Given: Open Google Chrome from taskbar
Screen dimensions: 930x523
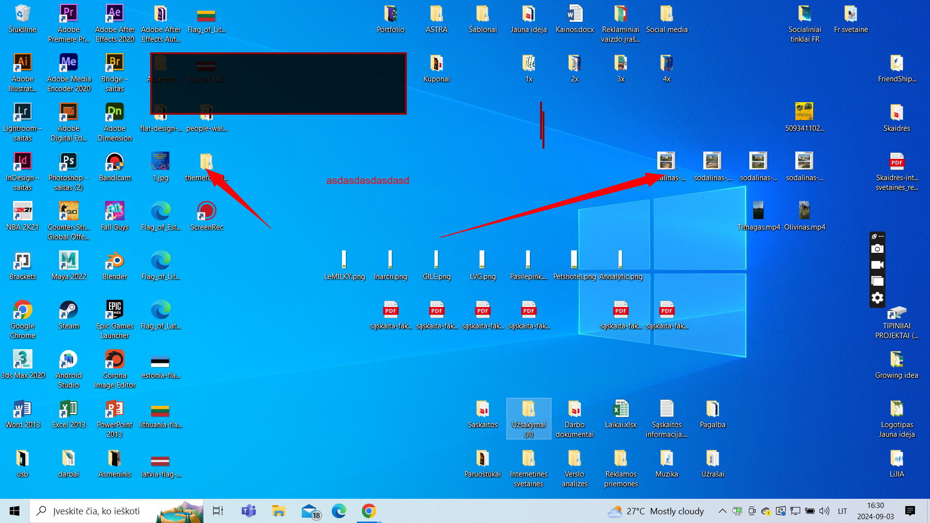Looking at the screenshot, I should click(369, 511).
